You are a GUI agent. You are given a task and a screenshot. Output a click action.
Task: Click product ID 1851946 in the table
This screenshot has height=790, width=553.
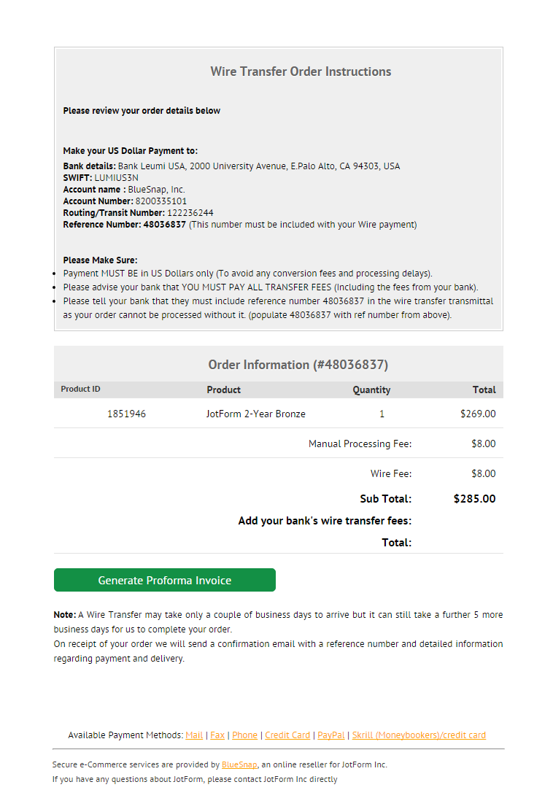[126, 414]
